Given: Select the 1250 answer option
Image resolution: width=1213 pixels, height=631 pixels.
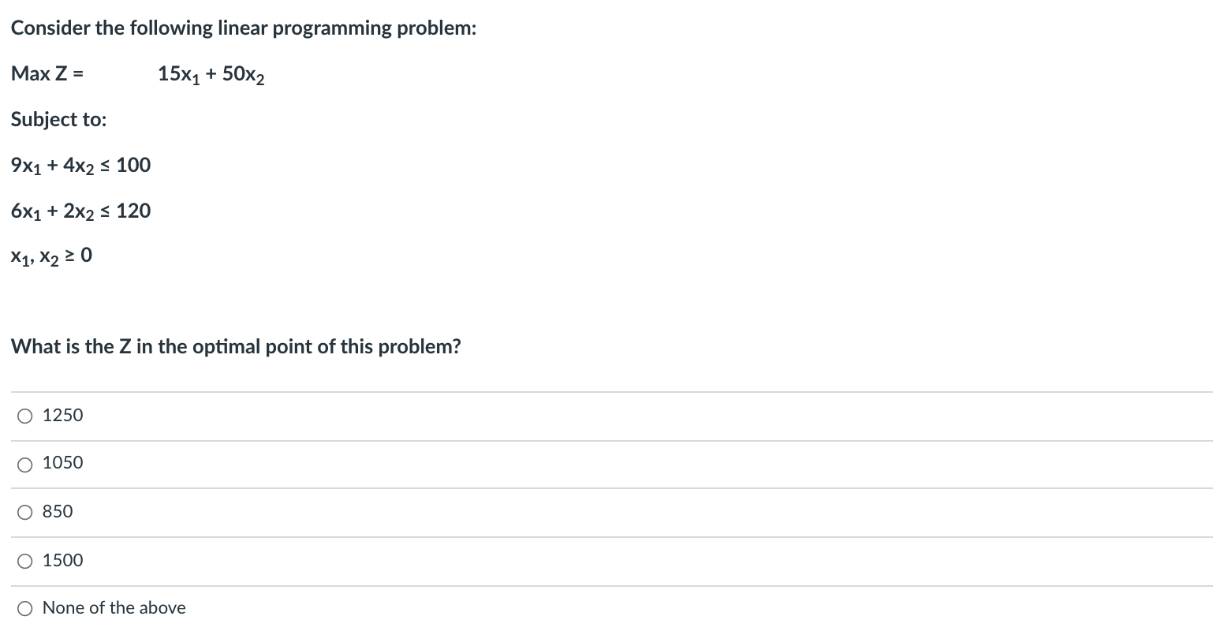Looking at the screenshot, I should [x=63, y=415].
